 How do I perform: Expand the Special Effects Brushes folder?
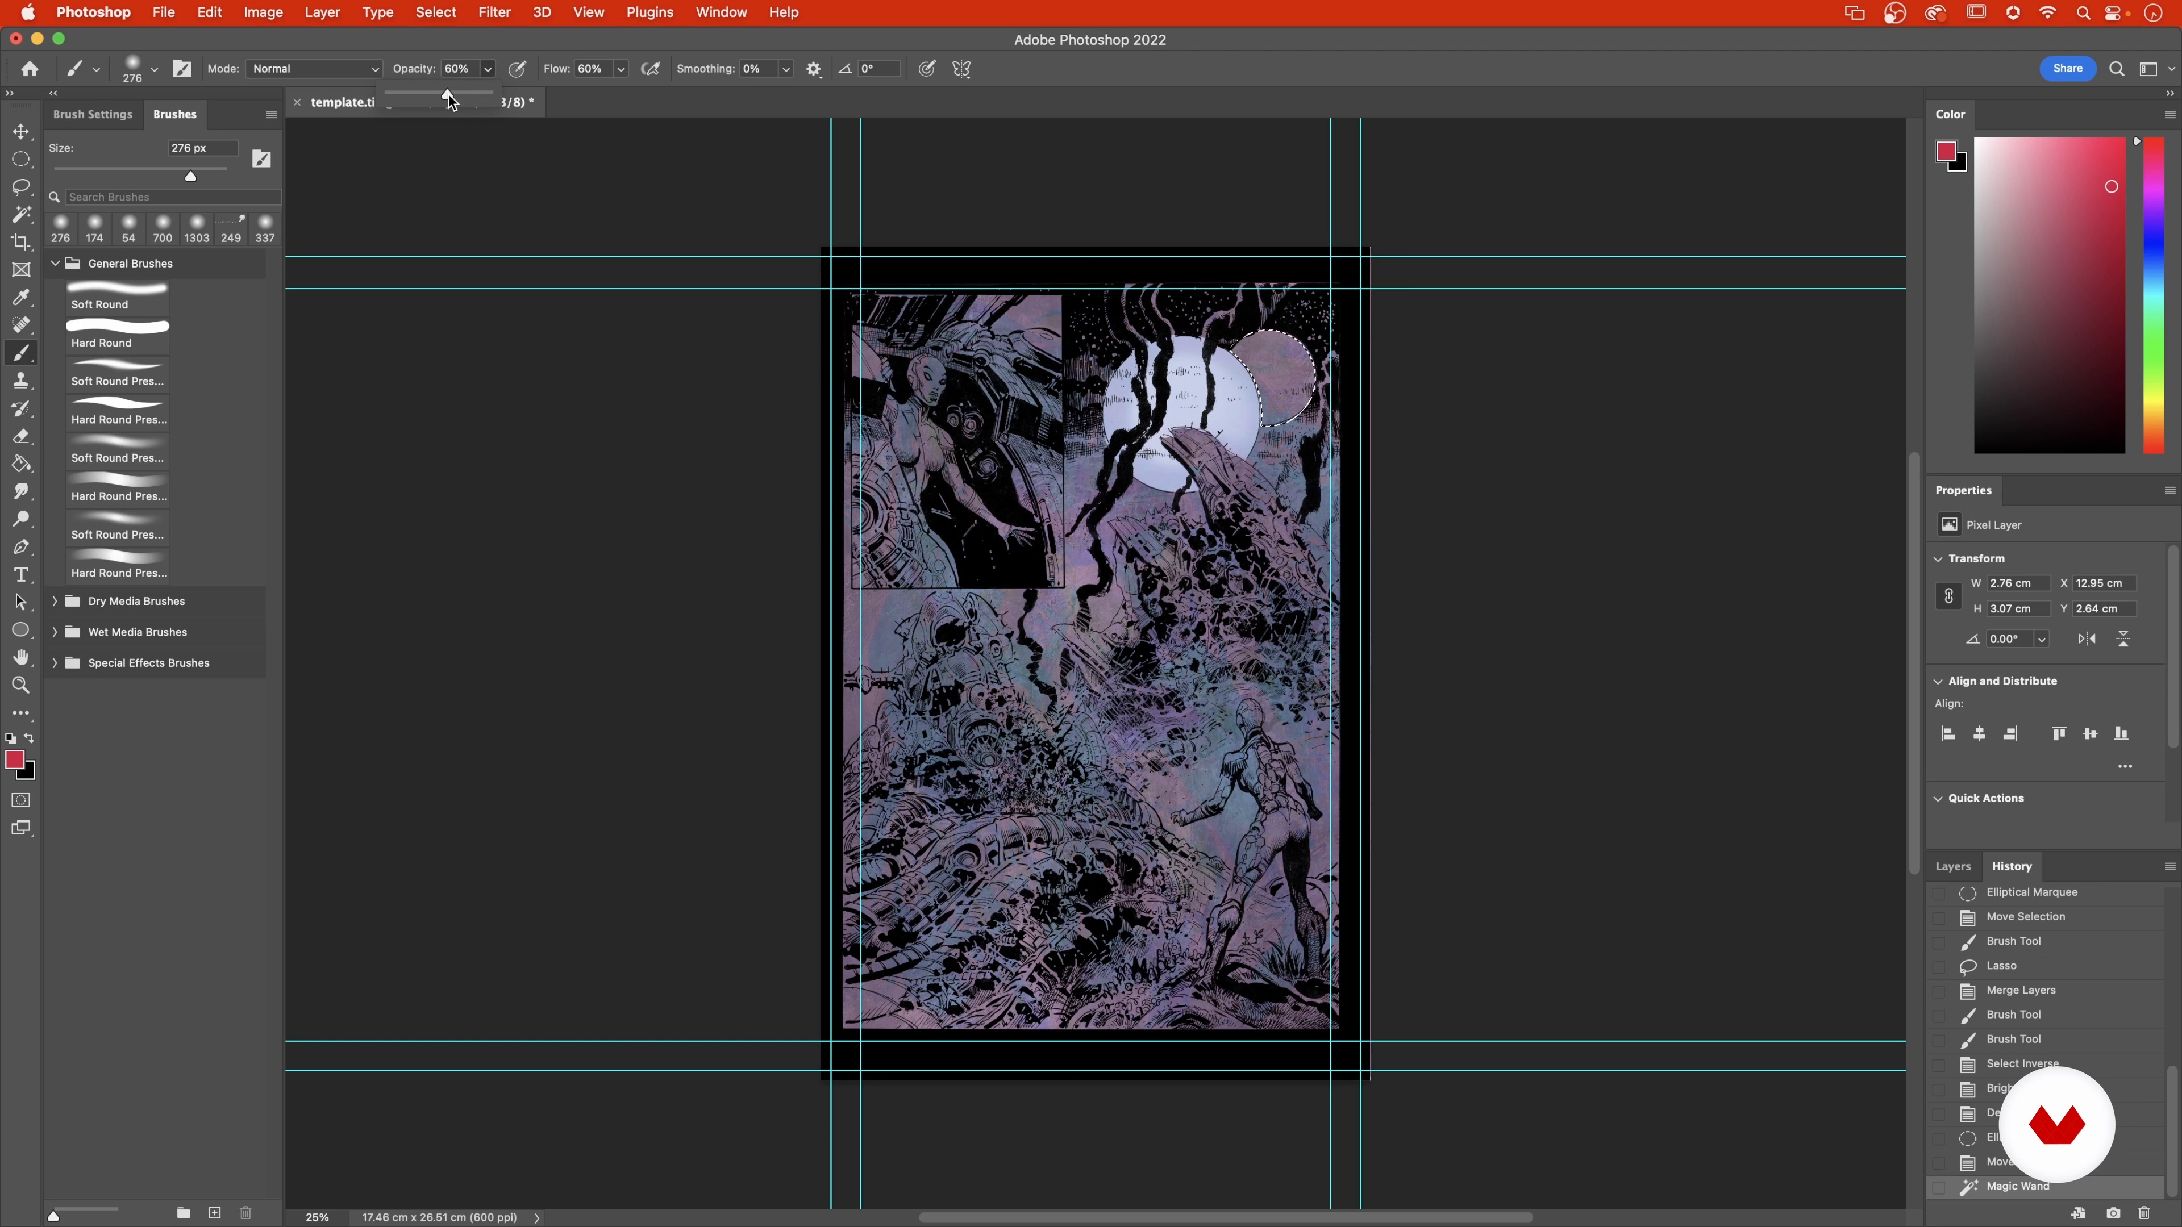coord(55,663)
